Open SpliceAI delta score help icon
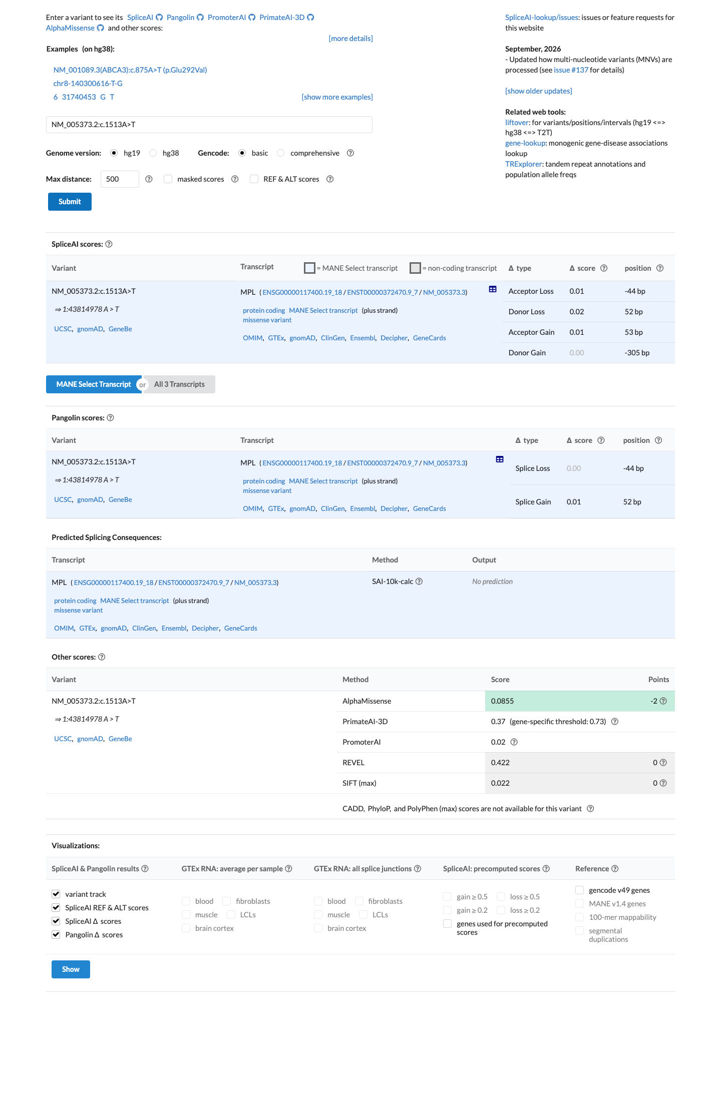 click(604, 268)
